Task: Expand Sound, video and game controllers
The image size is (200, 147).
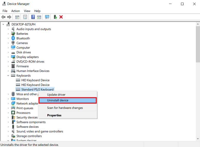Action: (x=8, y=131)
